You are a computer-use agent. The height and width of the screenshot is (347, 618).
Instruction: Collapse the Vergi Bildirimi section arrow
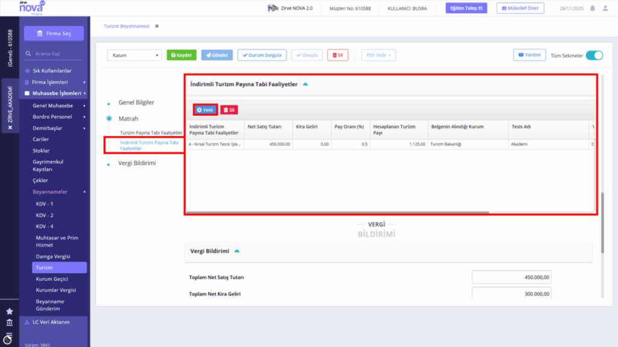tap(237, 251)
